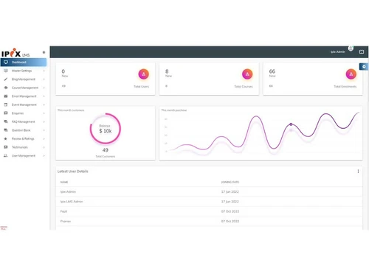Click the Total Users label
This screenshot has width=369, height=276.
142,87
